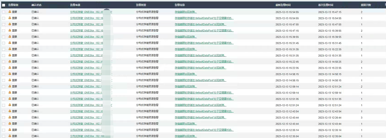Check the box for the 存储集群出现故障 row at 15:54:55
Viewport: 386px width, 138px height.
pyautogui.click(x=4, y=12)
